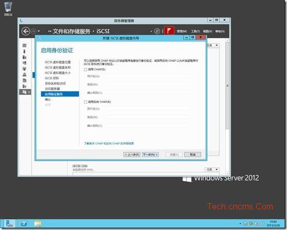Viewport: 287px width, 230px height.
Task: Click the iSCSI 目标 section heading
Action: pyautogui.click(x=80, y=166)
